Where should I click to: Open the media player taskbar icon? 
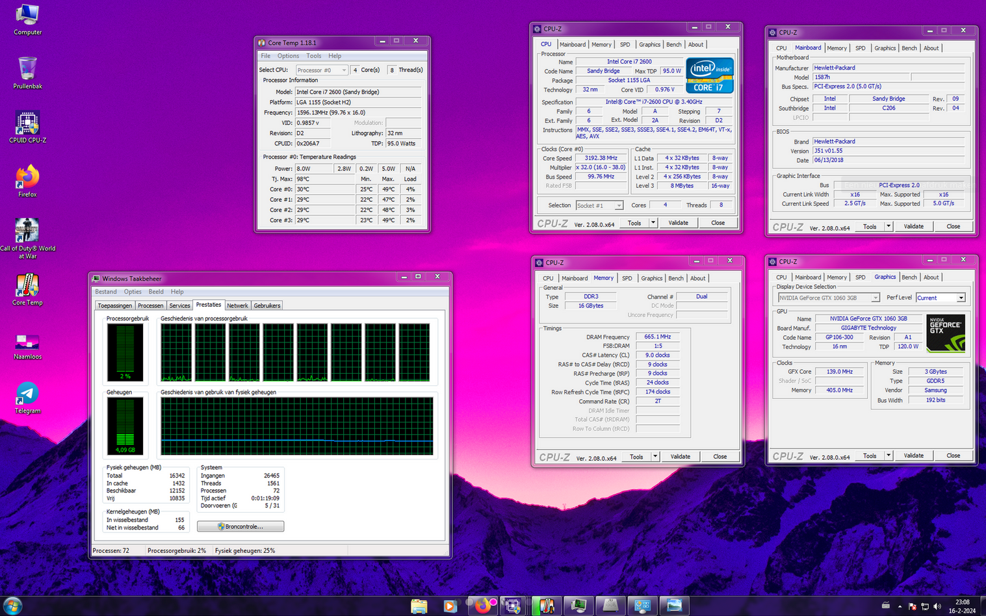450,606
